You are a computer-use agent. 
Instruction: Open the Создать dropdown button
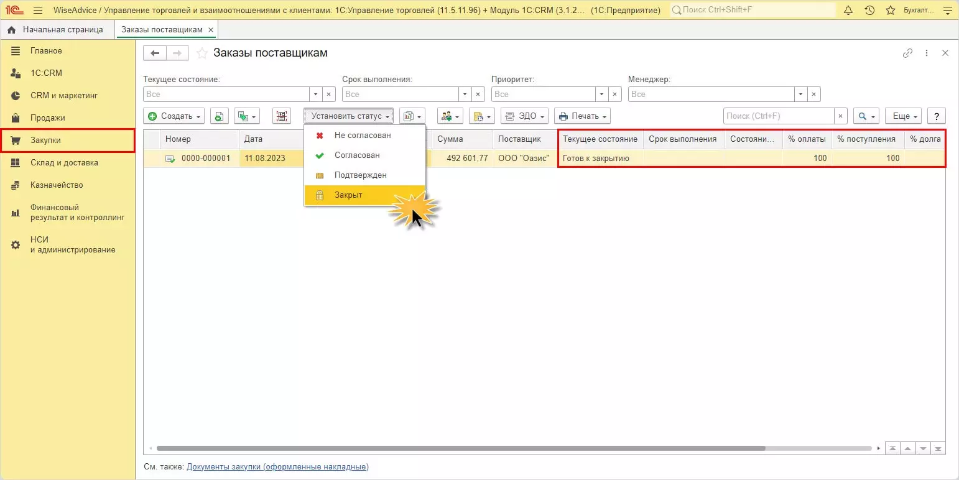point(174,116)
